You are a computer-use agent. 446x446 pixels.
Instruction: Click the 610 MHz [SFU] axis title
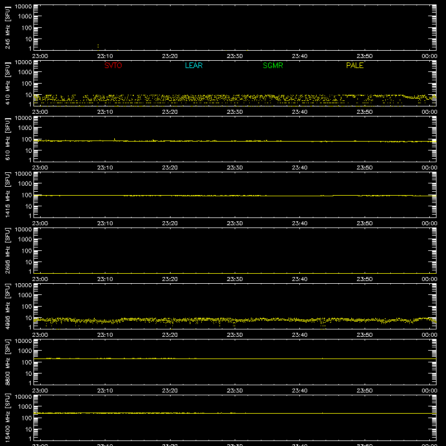pyautogui.click(x=7, y=139)
